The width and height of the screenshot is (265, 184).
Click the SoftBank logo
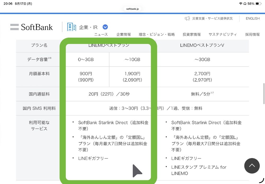click(32, 27)
